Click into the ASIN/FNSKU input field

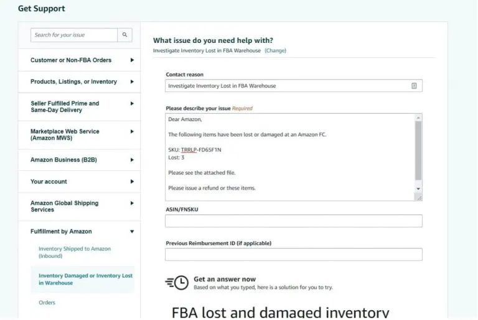coord(293,221)
